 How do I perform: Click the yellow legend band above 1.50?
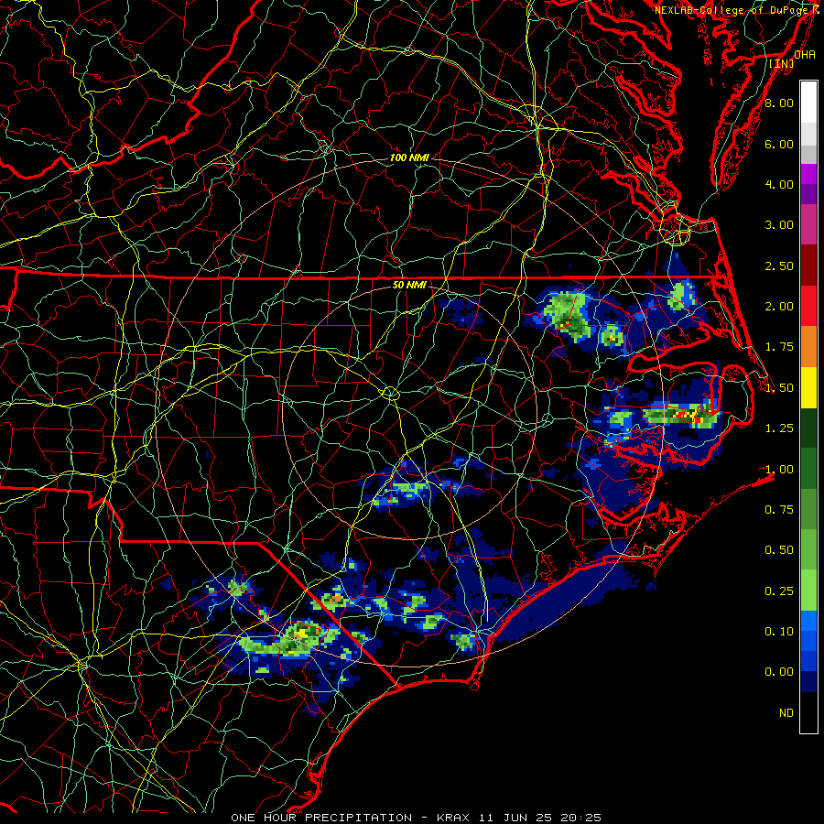(808, 387)
